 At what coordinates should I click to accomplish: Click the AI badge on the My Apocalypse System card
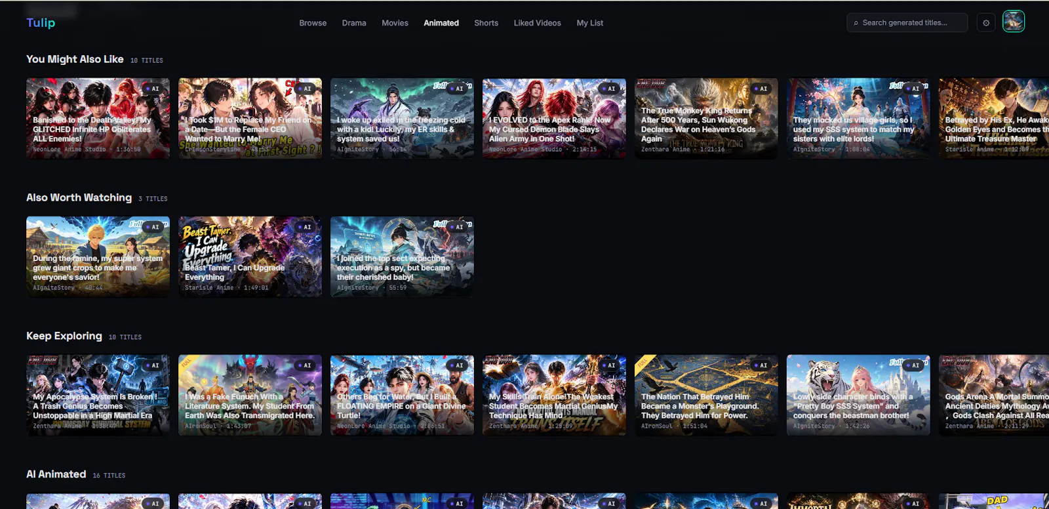coord(153,365)
